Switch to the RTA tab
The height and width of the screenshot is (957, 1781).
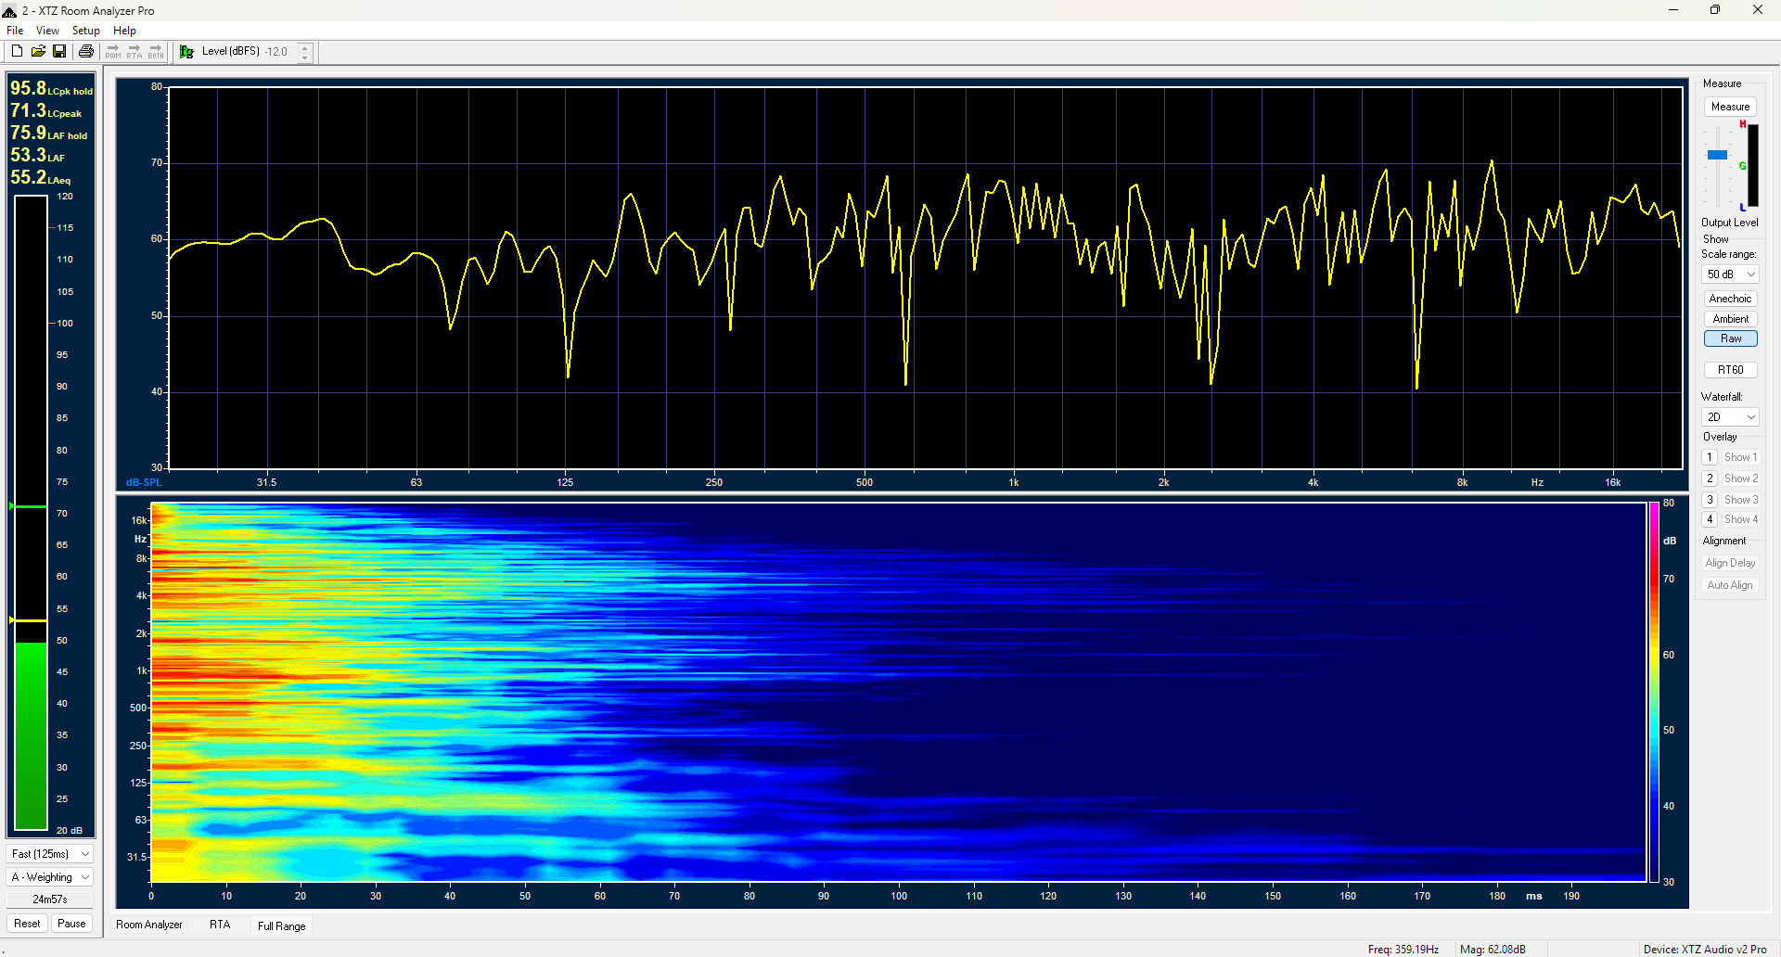[220, 925]
